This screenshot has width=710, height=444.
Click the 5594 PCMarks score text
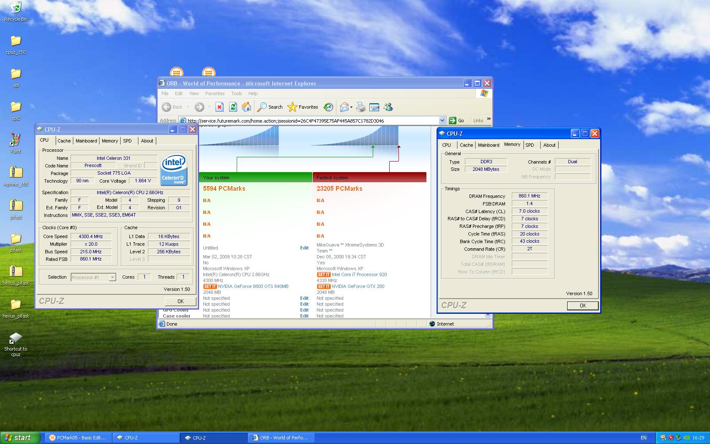pyautogui.click(x=224, y=189)
